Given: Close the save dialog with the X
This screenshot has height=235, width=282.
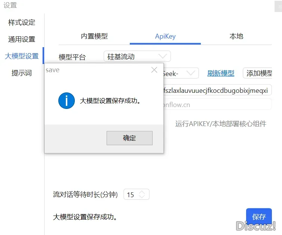Looking at the screenshot, I should pos(154,70).
